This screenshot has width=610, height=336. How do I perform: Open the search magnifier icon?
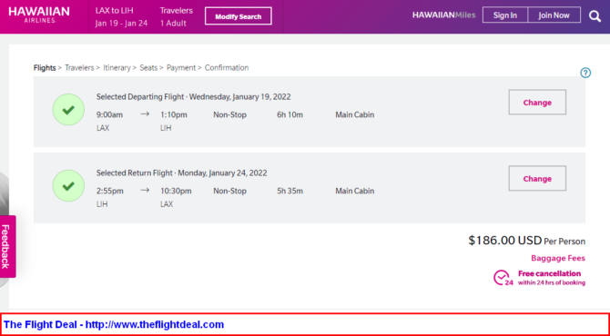[595, 16]
